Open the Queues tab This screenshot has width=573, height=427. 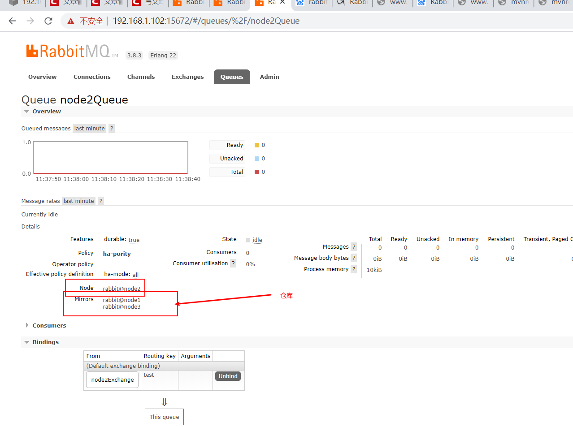pos(232,77)
